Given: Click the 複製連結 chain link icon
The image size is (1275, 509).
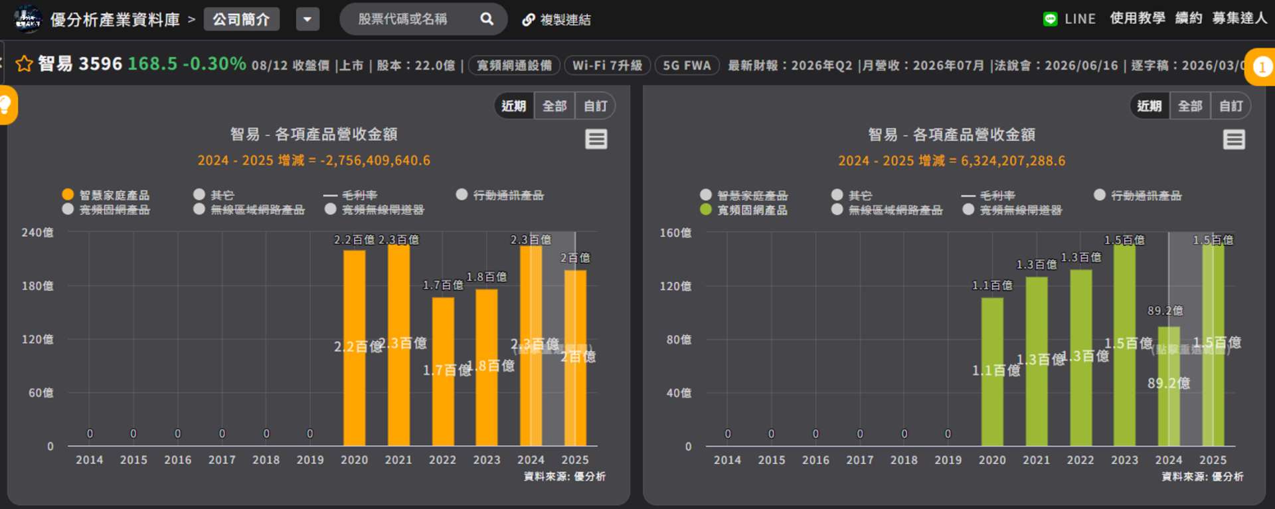Looking at the screenshot, I should tap(528, 20).
